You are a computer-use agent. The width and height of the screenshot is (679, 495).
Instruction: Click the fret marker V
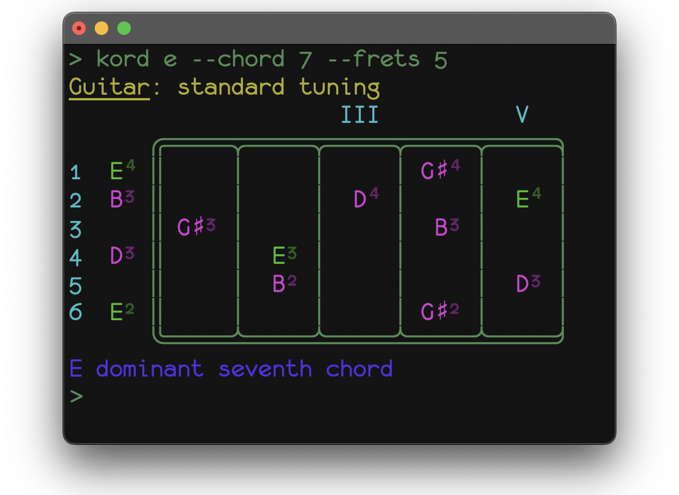522,115
